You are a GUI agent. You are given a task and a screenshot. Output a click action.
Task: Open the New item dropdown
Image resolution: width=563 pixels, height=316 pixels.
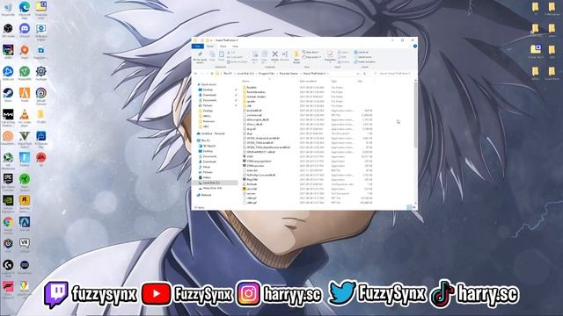tap(311, 53)
